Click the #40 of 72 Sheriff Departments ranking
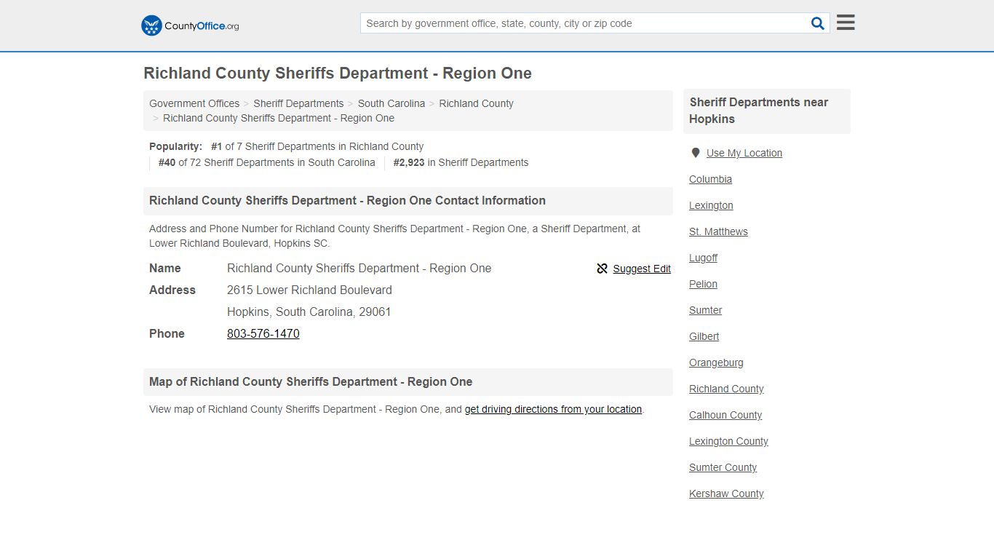 267,162
